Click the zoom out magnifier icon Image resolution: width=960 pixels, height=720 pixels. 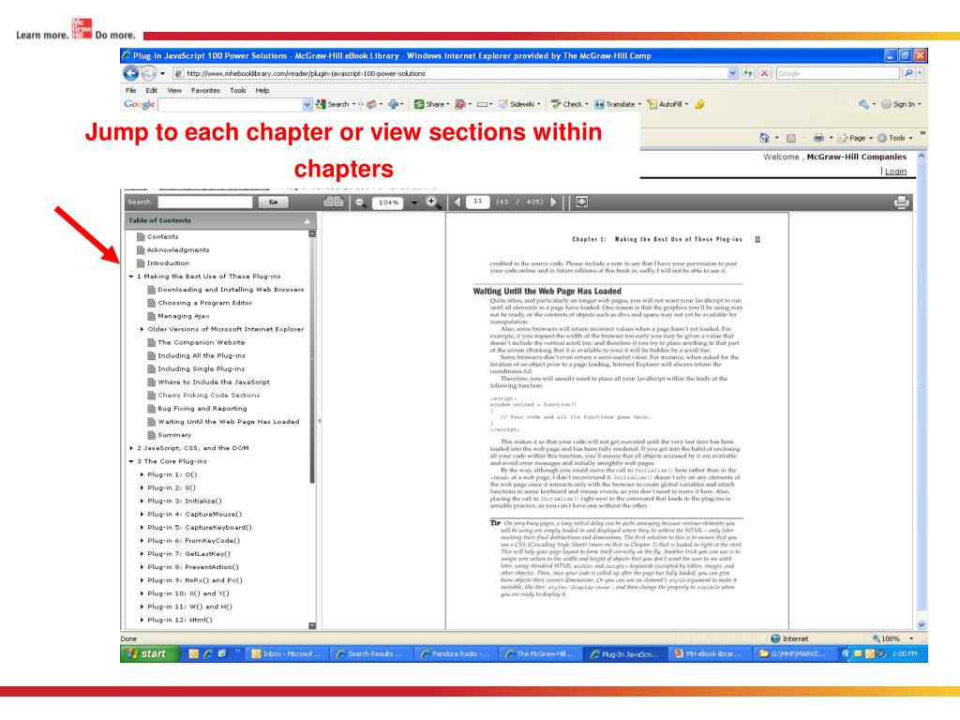tap(361, 202)
